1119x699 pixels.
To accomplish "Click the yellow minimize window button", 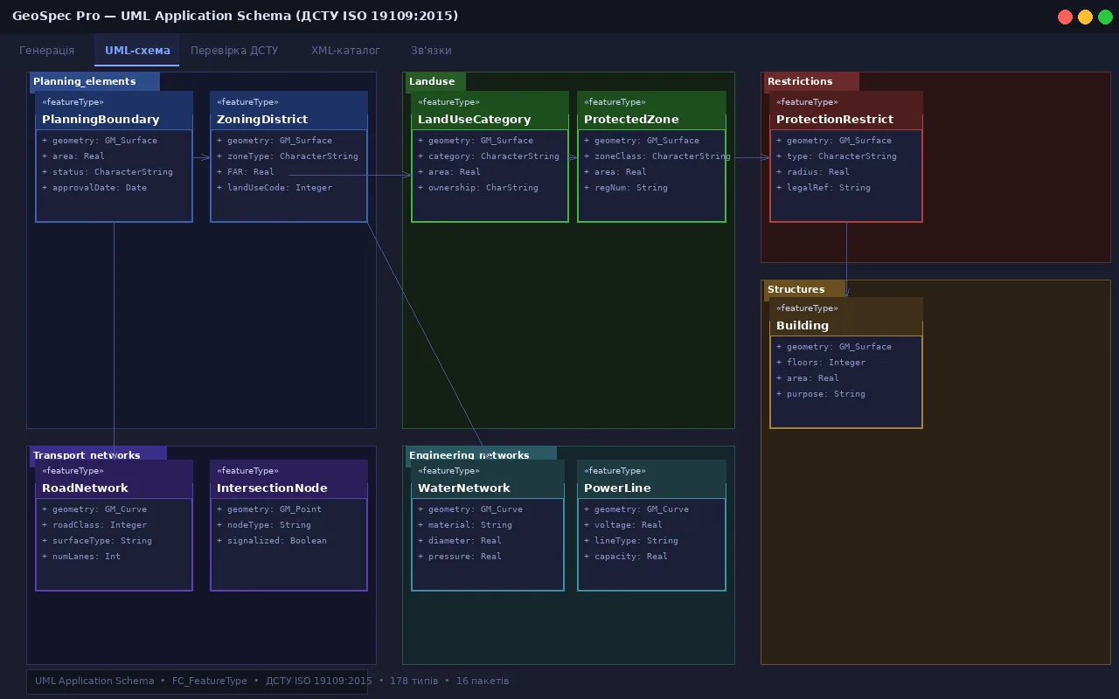I will tap(1085, 17).
